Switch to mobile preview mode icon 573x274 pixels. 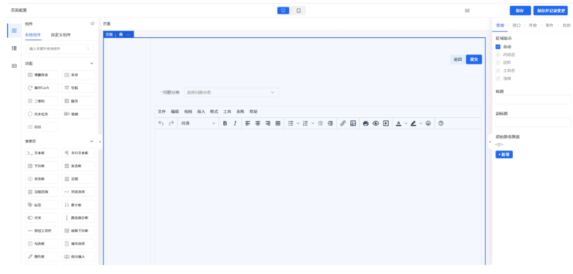pos(298,10)
